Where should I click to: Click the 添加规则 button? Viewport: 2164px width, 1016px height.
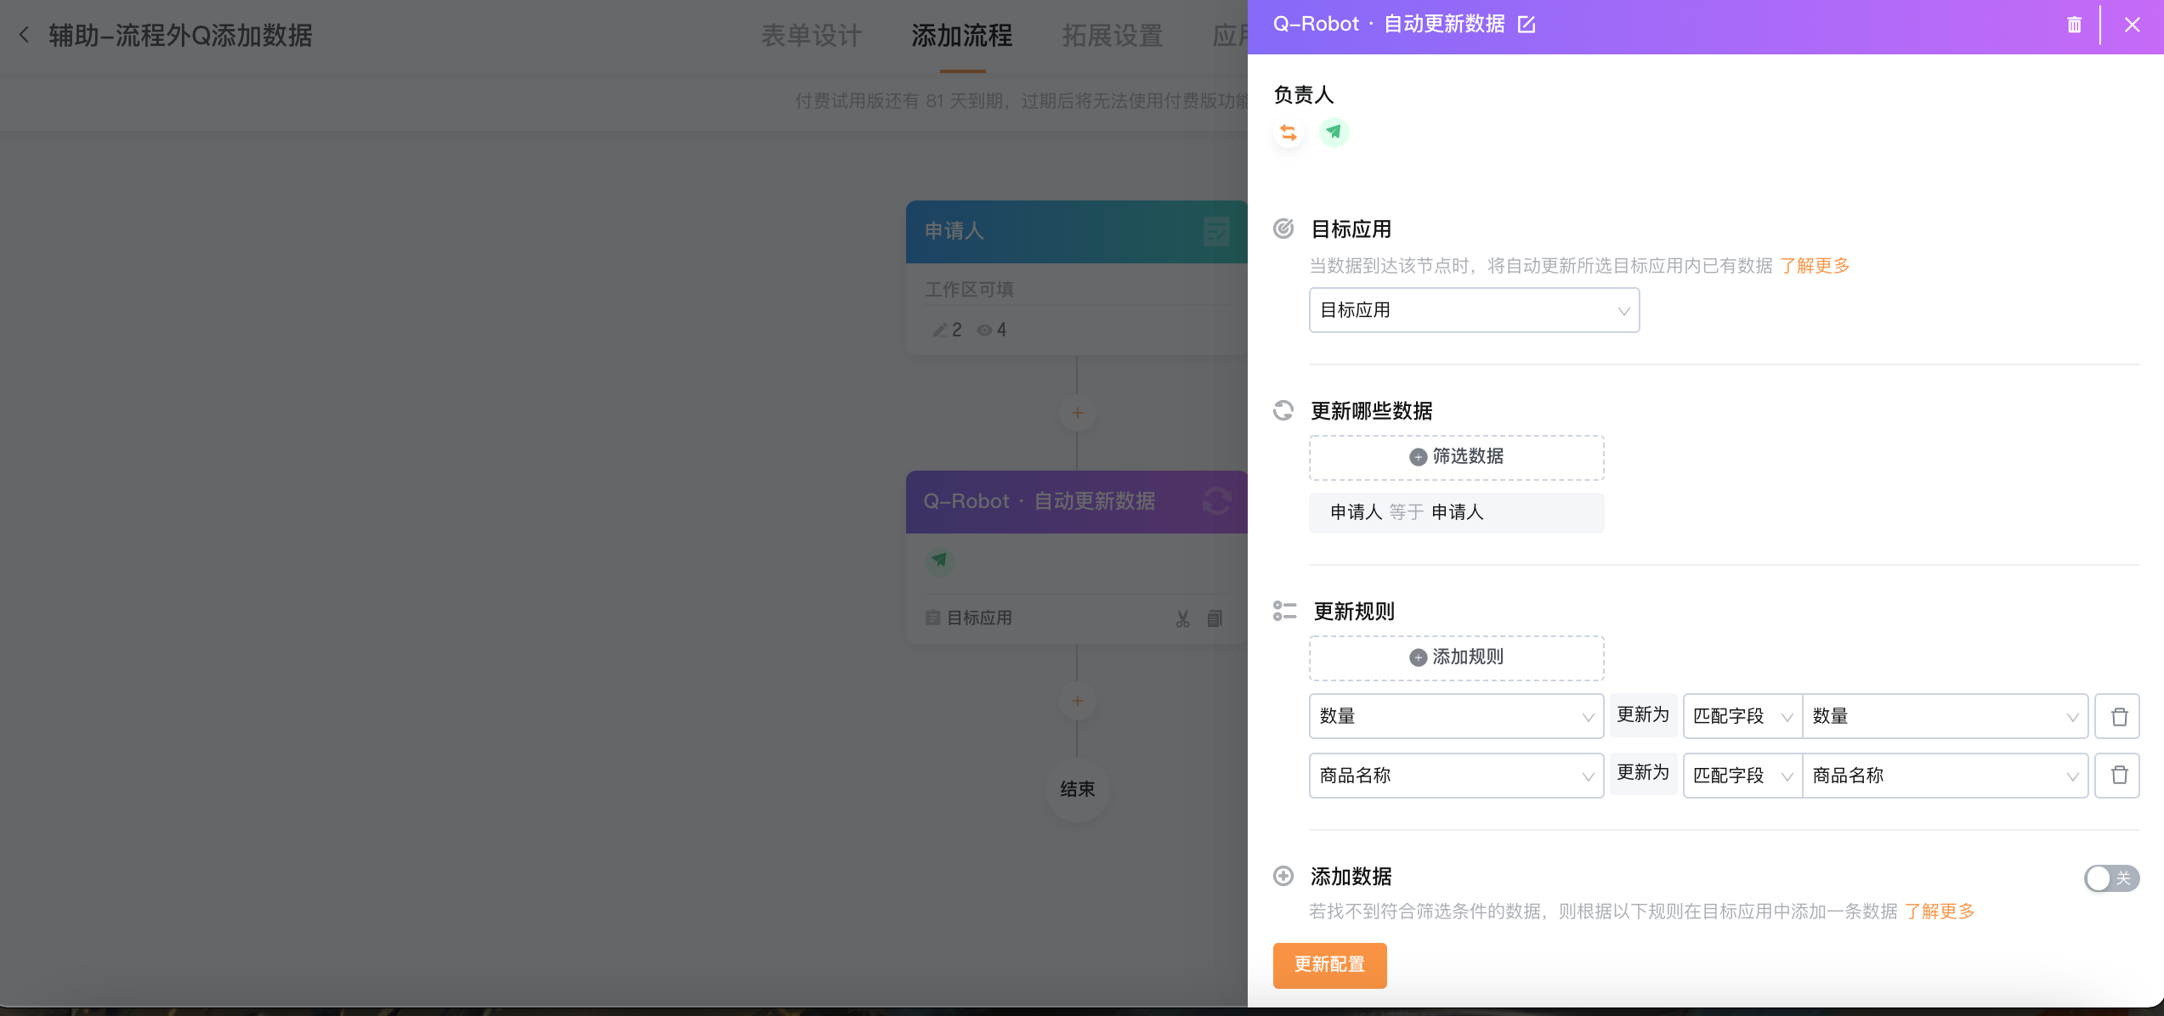1456,658
